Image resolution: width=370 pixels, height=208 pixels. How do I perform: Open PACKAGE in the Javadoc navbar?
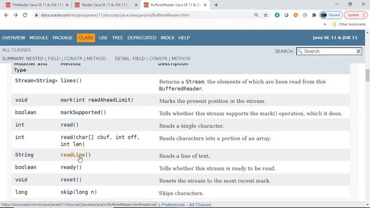point(62,38)
